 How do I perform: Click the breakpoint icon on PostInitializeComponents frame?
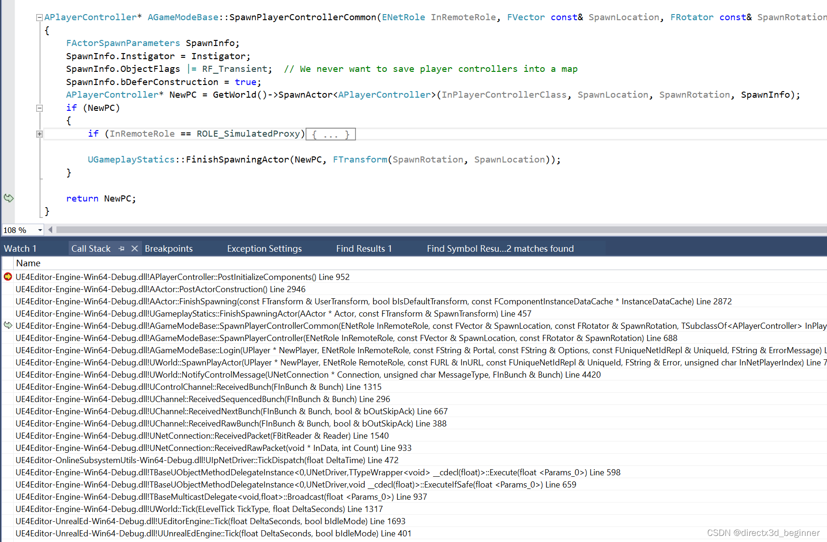click(8, 277)
